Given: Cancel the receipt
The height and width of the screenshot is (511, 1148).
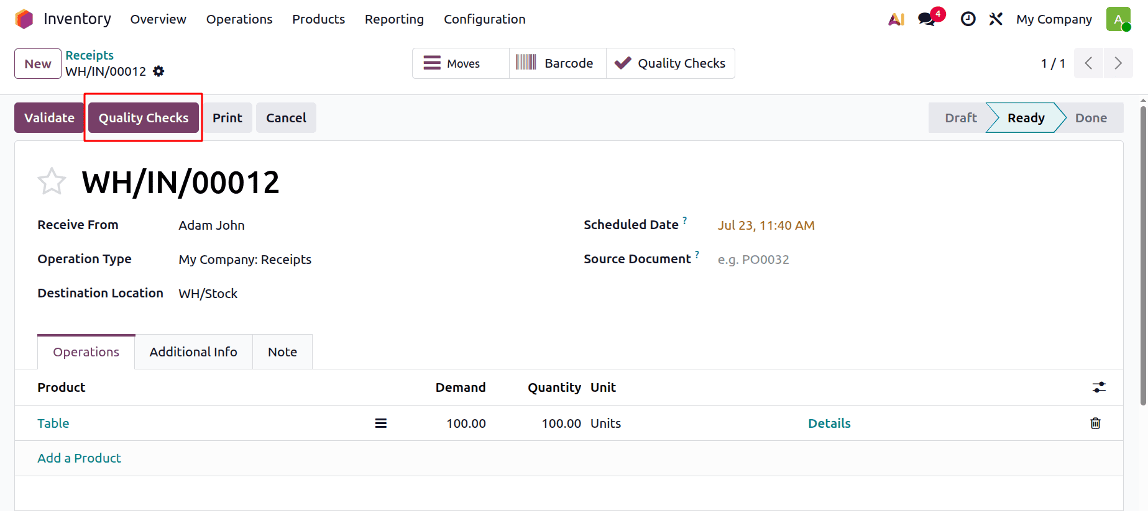Looking at the screenshot, I should click(x=286, y=118).
